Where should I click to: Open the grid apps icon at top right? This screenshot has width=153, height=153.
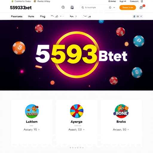pyautogui.click(x=142, y=1)
